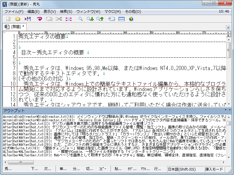Click the 日本語(Shift-JIS) encoding indicator
Image resolution: width=234 pixels, height=175 pixels.
[185, 169]
